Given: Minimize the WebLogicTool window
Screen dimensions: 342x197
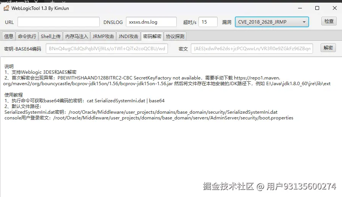Looking at the screenshot, I should pyautogui.click(x=300, y=8).
